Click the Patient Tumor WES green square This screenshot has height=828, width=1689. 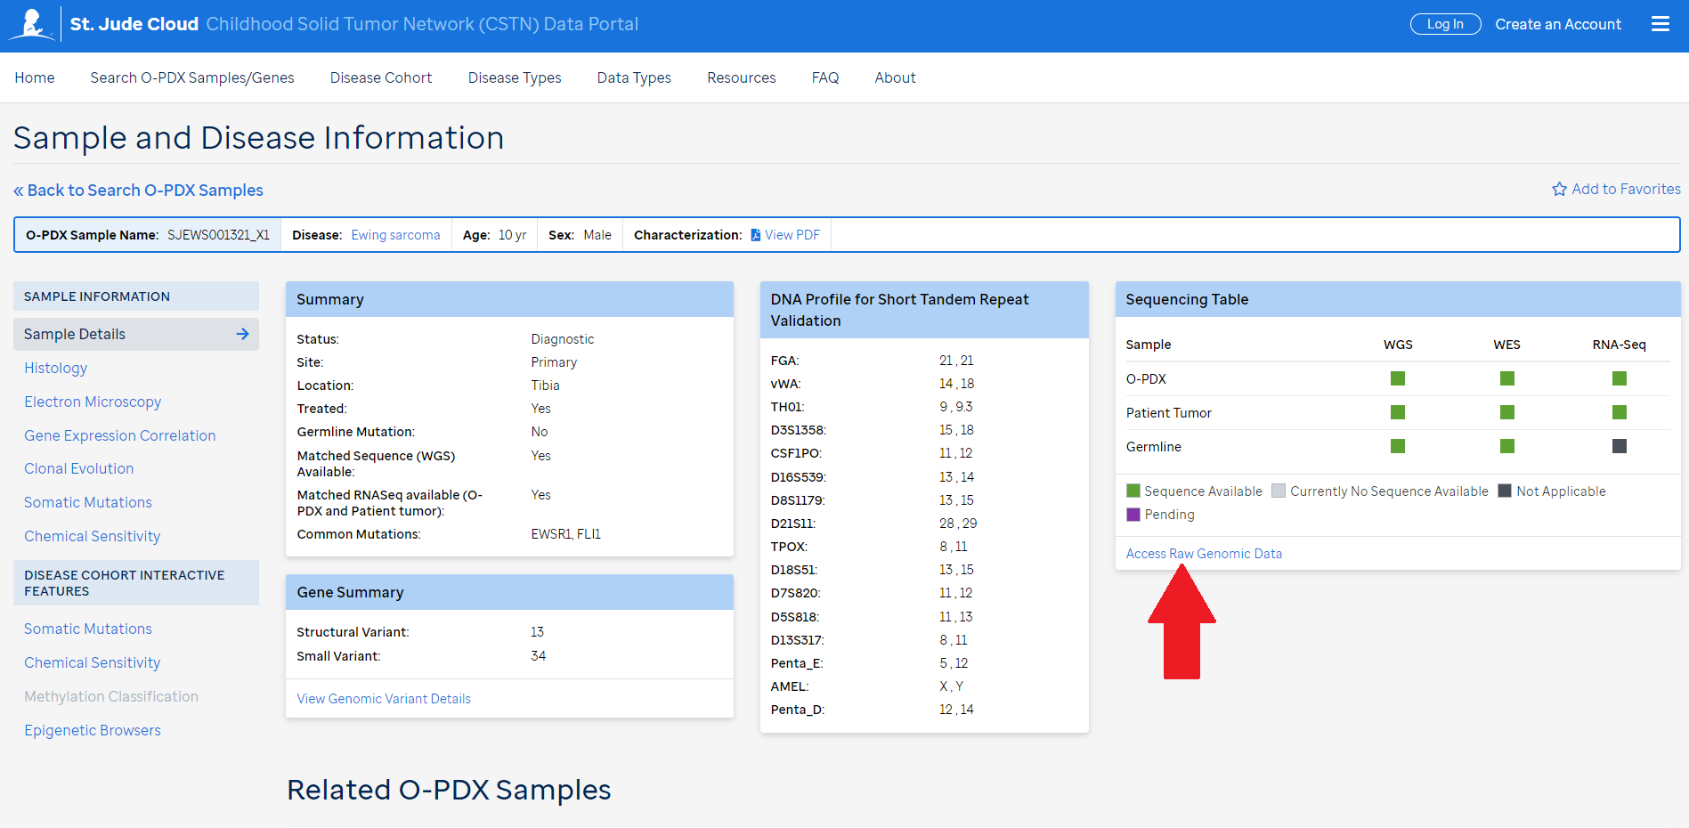click(1507, 412)
